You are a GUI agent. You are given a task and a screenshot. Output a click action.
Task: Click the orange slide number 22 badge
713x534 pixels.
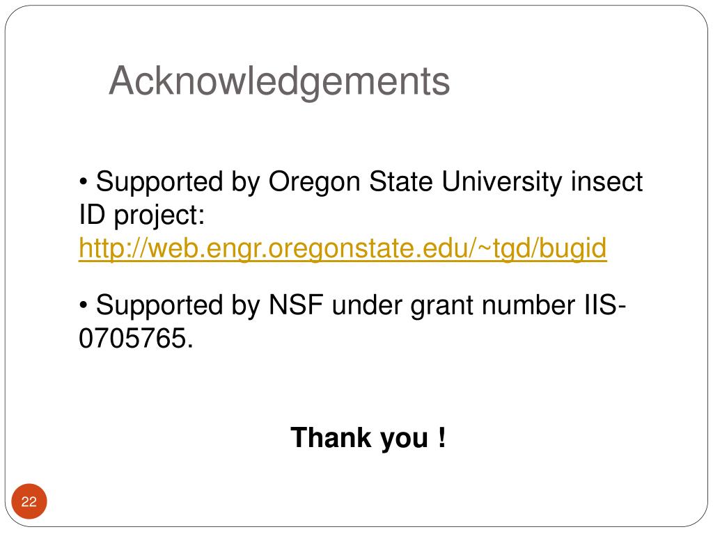tap(29, 501)
